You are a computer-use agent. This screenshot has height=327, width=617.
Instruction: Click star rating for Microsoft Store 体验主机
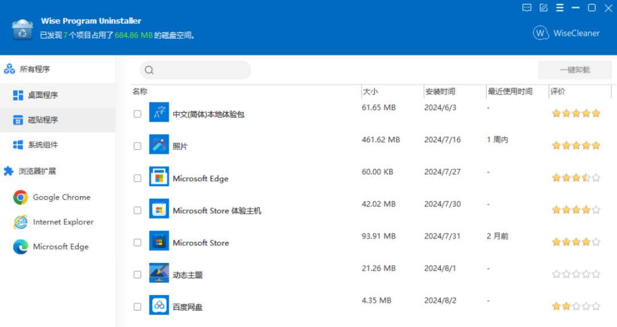click(576, 210)
